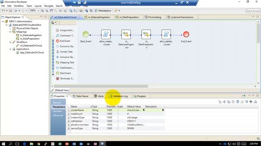Screen dimensions: 261x146
Task: Click the trash delete icon in Parameters toolbar
Action: click(238, 102)
